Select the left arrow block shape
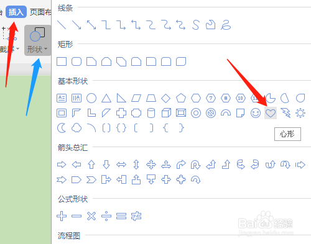Viewport: 311px width, 244px height. point(77,165)
